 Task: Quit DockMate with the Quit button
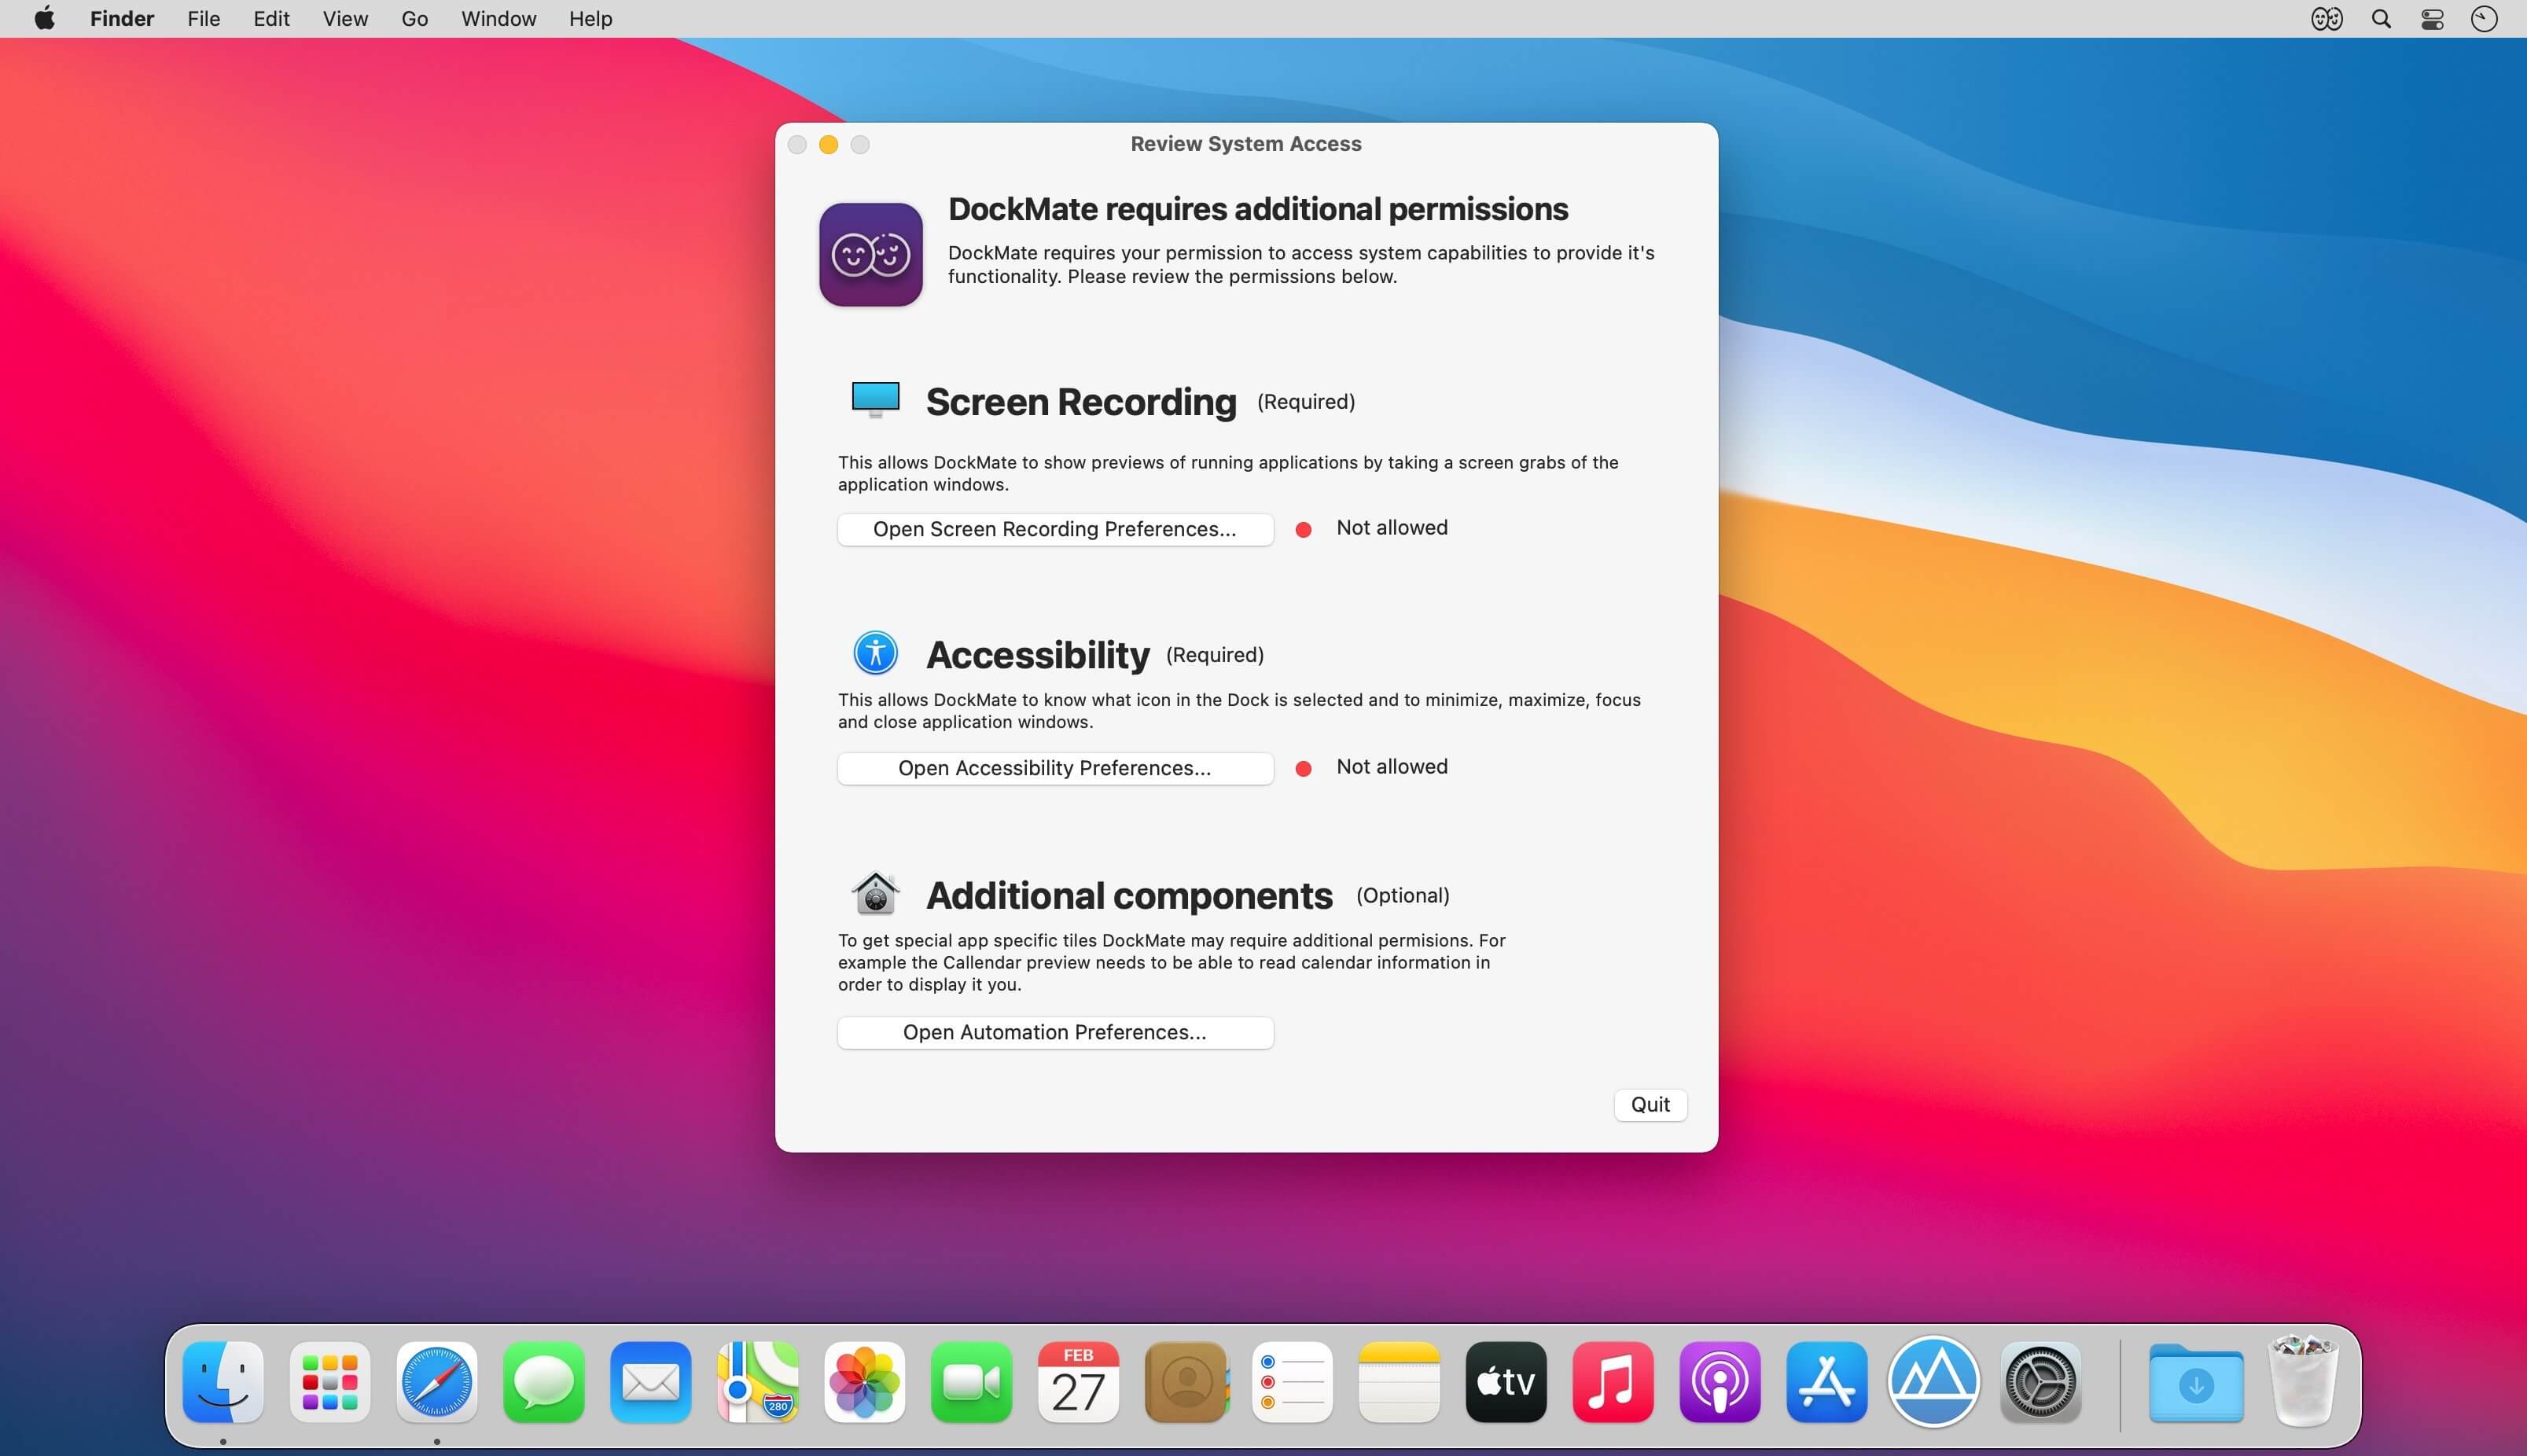tap(1650, 1104)
